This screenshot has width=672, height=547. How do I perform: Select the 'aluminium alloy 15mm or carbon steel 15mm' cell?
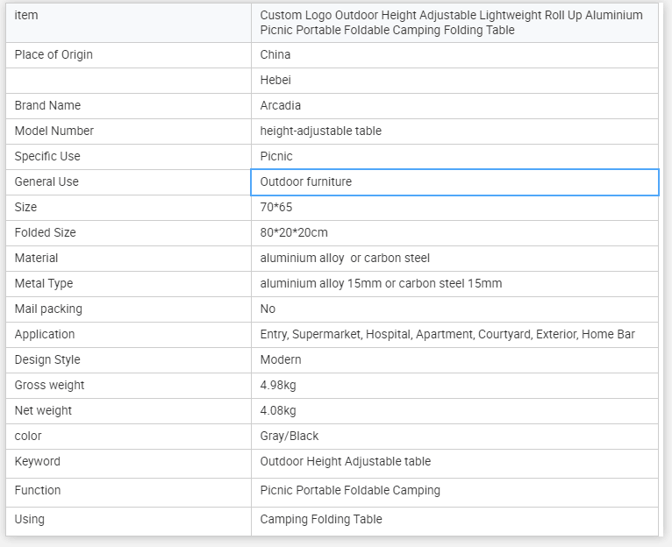tap(381, 283)
